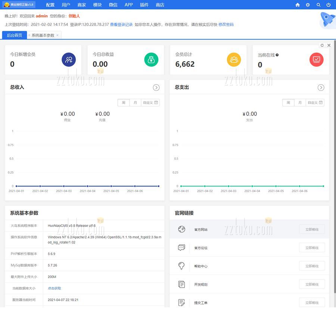
Task: Select 月 range in 总支出 chart
Action: 300,102
